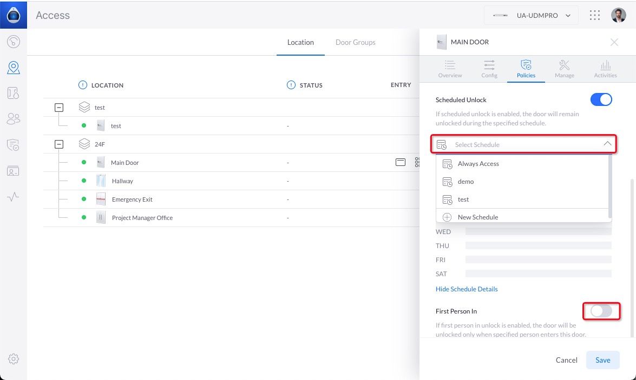Enable the First Person In toggle
This screenshot has width=636, height=380.
point(601,311)
